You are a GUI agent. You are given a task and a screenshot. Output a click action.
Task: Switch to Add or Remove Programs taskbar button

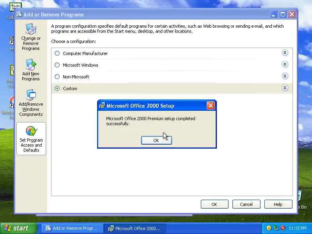coord(72,228)
